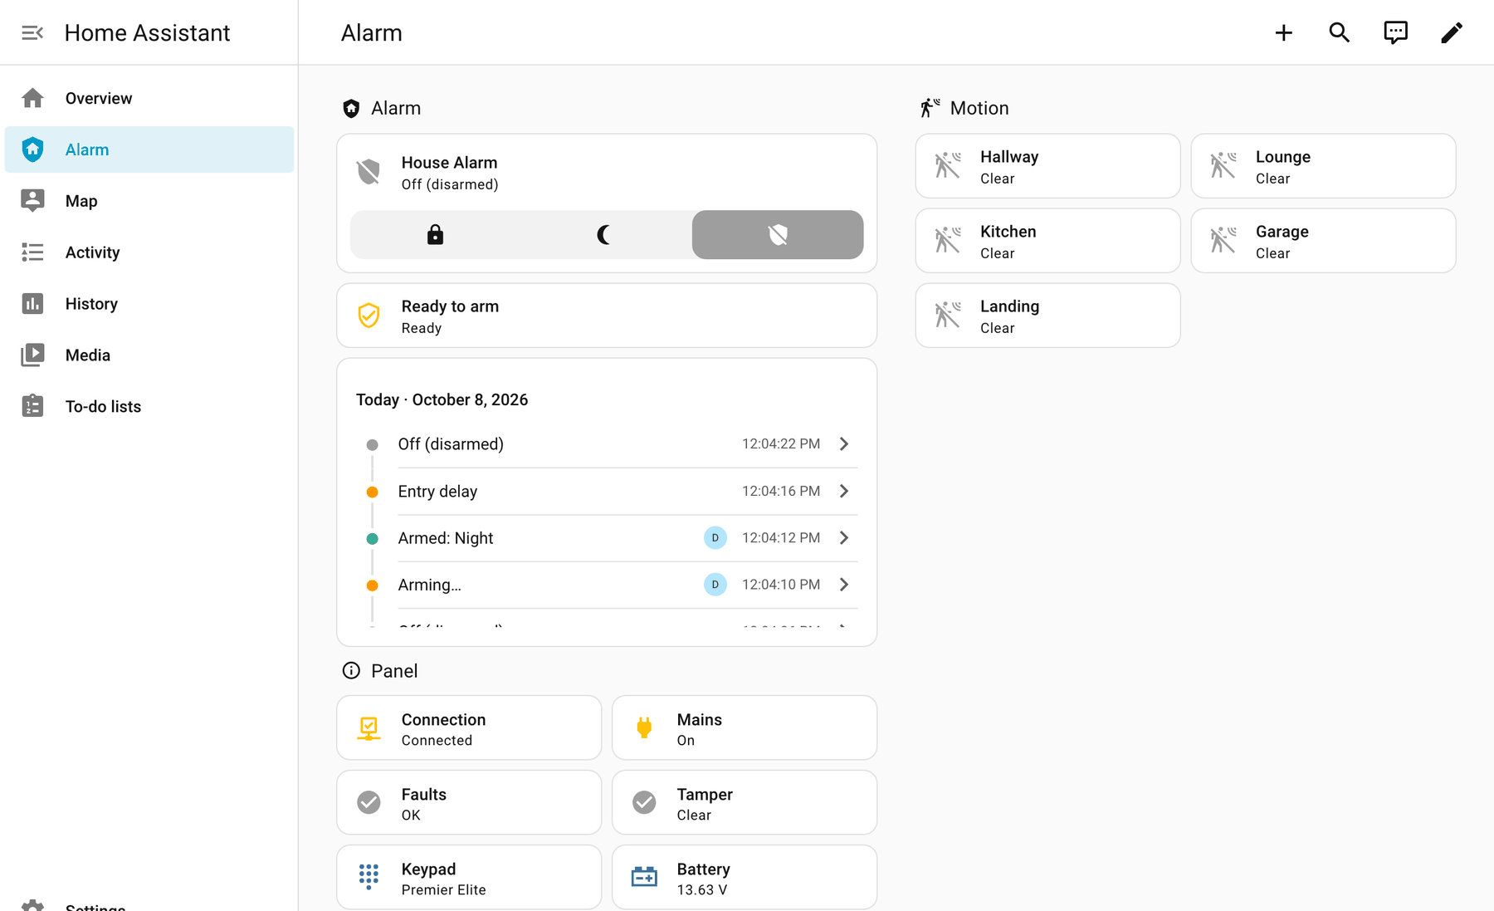This screenshot has height=911, width=1494.
Task: Click the 'Off (disarmed)' log entry text
Action: tap(451, 444)
